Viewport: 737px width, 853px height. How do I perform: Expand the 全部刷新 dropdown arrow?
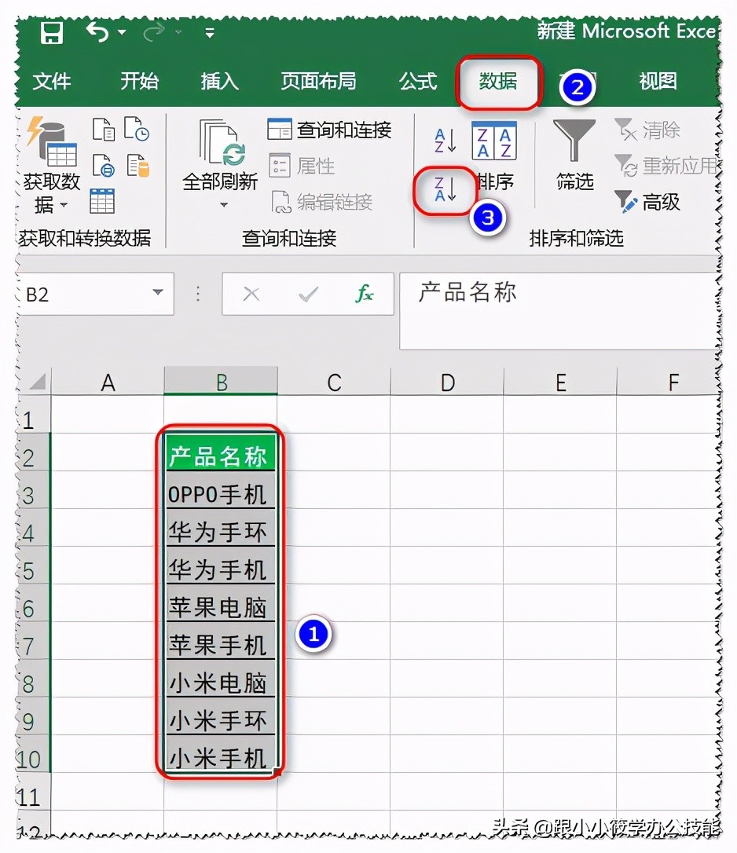224,205
